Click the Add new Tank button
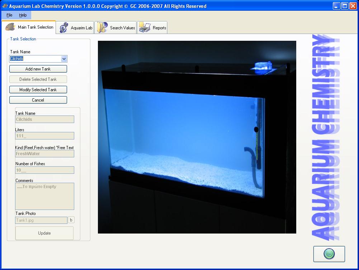Image resolution: width=359 pixels, height=270 pixels. [x=38, y=69]
